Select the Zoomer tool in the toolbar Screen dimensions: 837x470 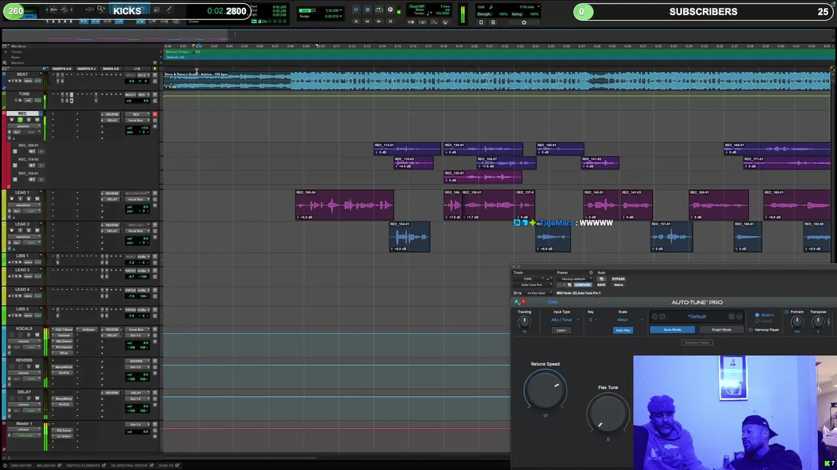coord(101,8)
